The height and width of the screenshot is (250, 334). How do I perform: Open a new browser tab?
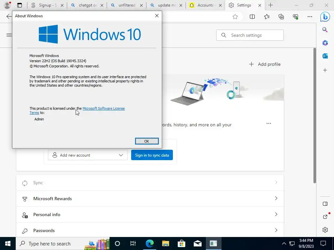tap(270, 5)
